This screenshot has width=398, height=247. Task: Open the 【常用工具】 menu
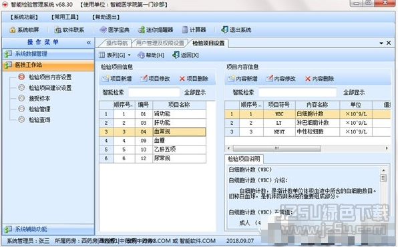65,17
